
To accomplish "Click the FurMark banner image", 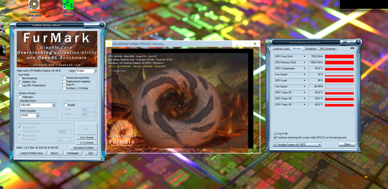I will pyautogui.click(x=57, y=49).
